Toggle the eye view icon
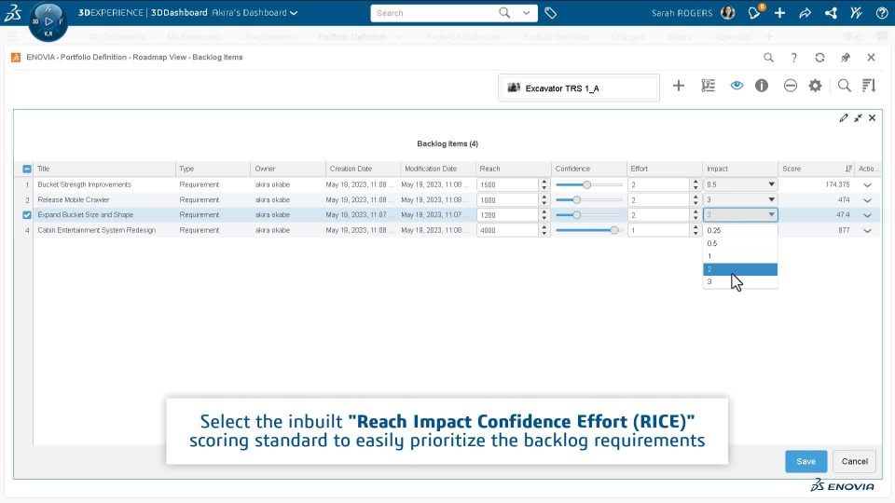The width and height of the screenshot is (895, 503). click(x=737, y=86)
